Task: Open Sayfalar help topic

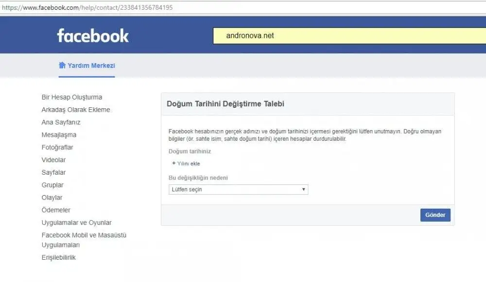Action: pyautogui.click(x=53, y=172)
